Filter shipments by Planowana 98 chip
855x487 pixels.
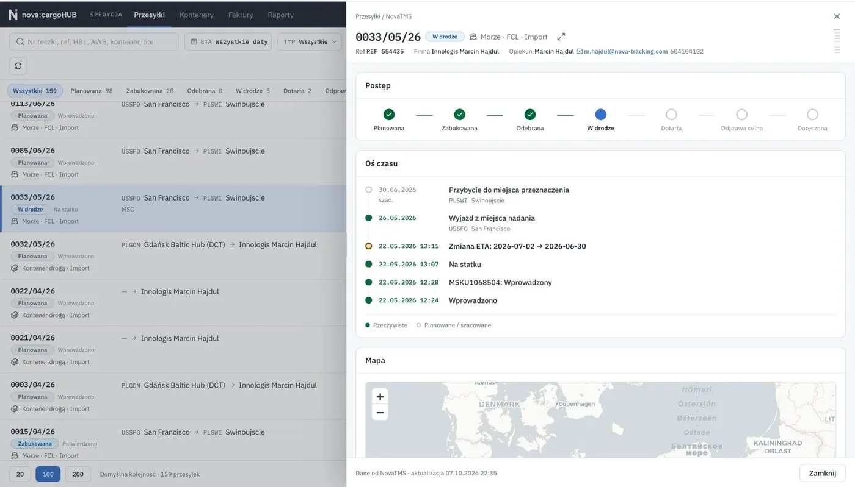point(92,91)
